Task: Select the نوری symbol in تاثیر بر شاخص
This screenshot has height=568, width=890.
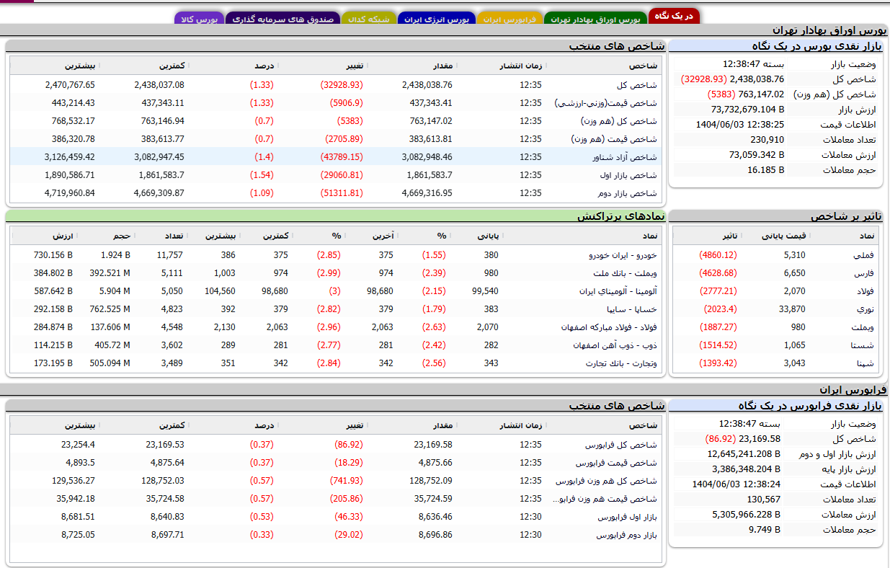Action: (865, 309)
